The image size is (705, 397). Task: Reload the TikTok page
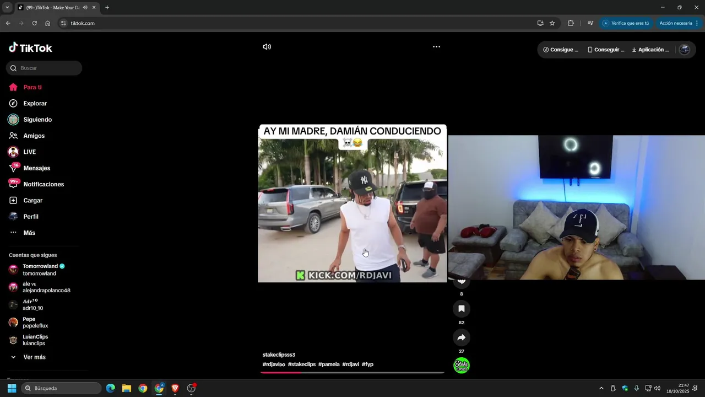coord(34,23)
